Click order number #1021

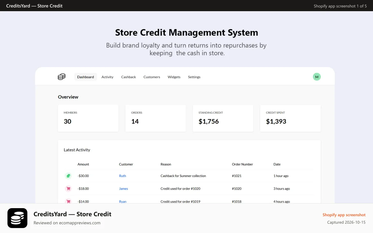pos(237,176)
